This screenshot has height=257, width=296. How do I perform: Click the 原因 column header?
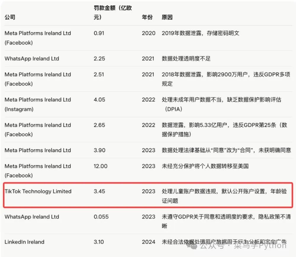click(167, 17)
